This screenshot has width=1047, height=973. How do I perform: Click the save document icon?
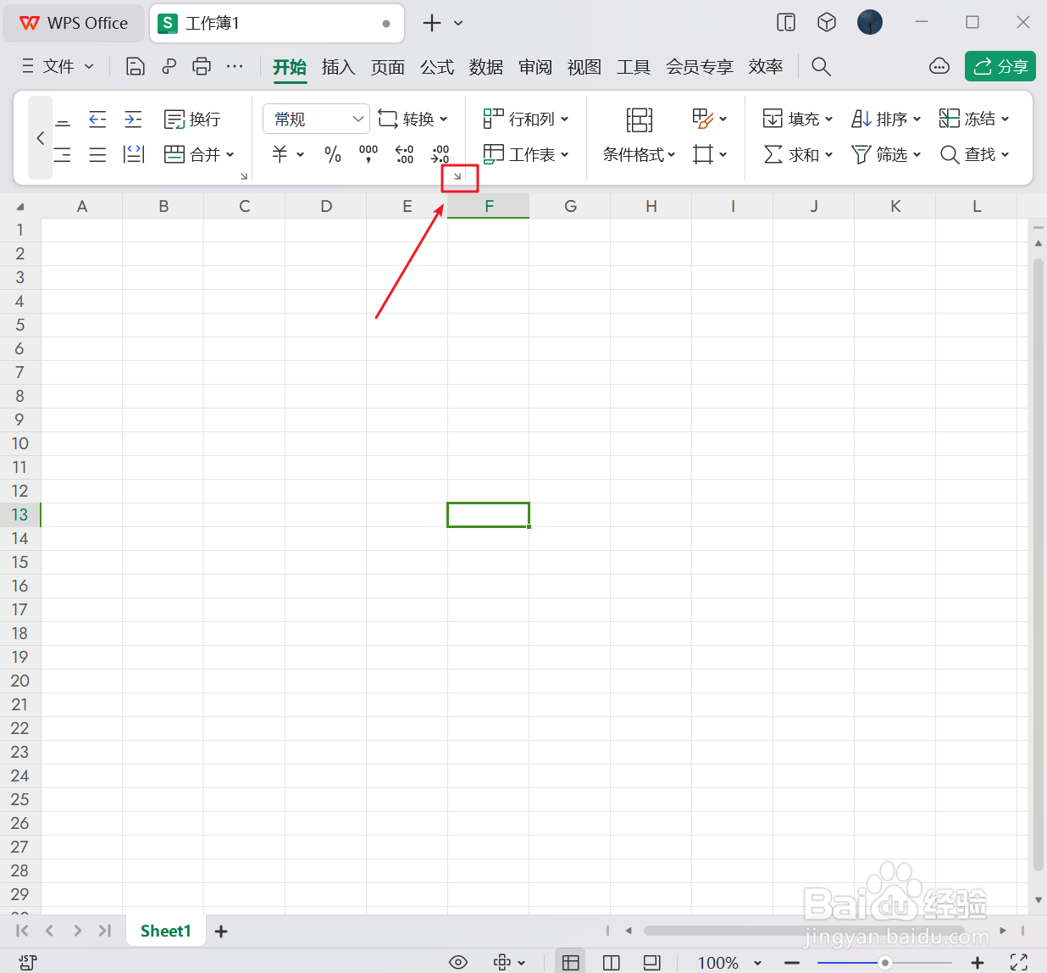coord(136,66)
